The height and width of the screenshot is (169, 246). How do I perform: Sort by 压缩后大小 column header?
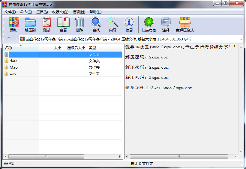click(75, 48)
